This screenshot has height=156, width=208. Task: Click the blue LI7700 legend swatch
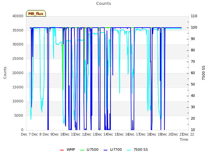106,150
